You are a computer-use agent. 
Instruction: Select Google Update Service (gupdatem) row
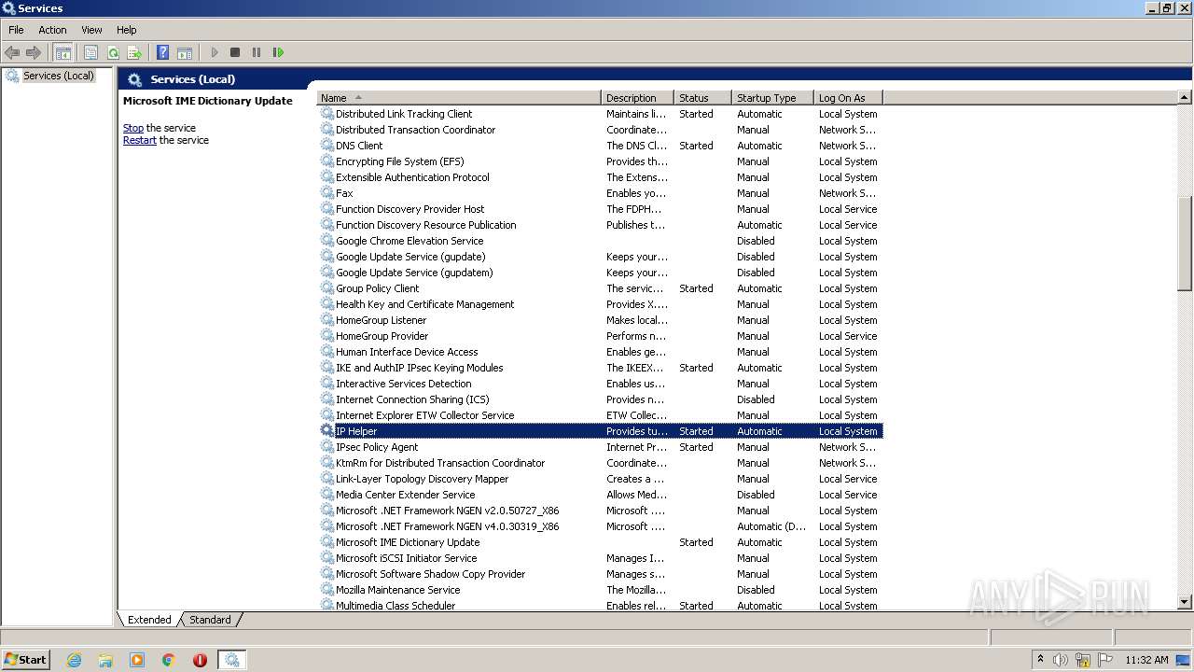pyautogui.click(x=600, y=273)
